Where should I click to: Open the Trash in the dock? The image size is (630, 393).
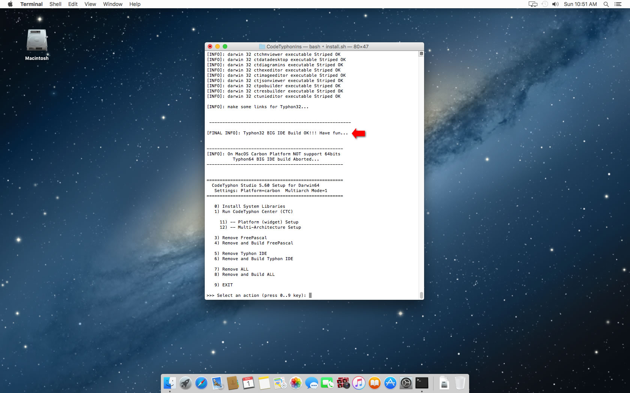[x=460, y=383]
